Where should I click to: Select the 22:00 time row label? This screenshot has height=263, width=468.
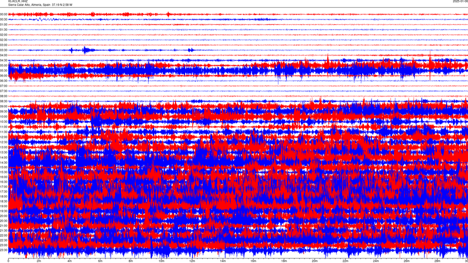(x=3, y=236)
